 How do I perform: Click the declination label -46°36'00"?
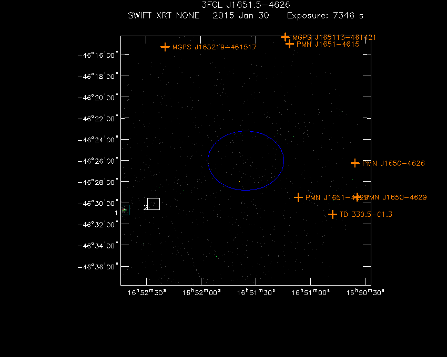tap(98, 267)
